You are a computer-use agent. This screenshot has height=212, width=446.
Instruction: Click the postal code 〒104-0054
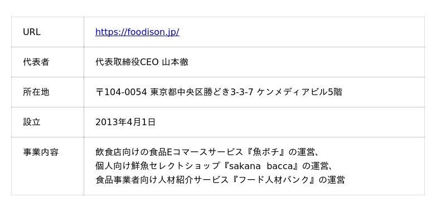tap(121, 92)
